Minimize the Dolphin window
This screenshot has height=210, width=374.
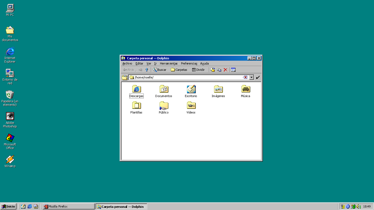(x=249, y=58)
